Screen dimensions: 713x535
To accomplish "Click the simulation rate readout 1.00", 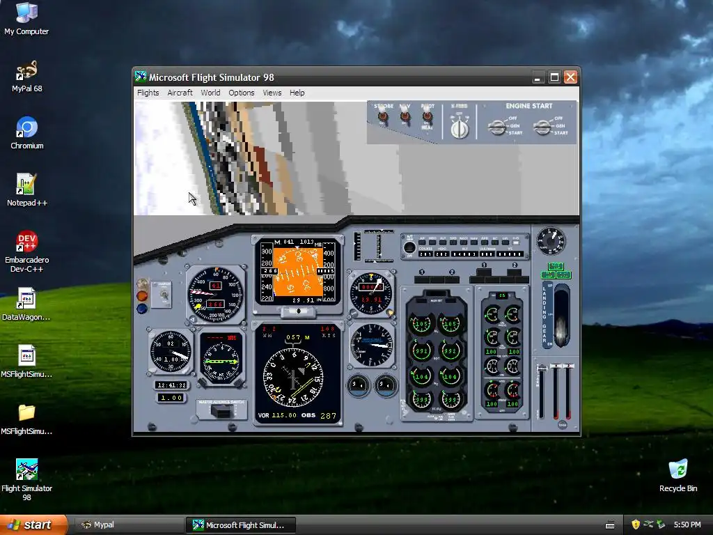I will [171, 398].
